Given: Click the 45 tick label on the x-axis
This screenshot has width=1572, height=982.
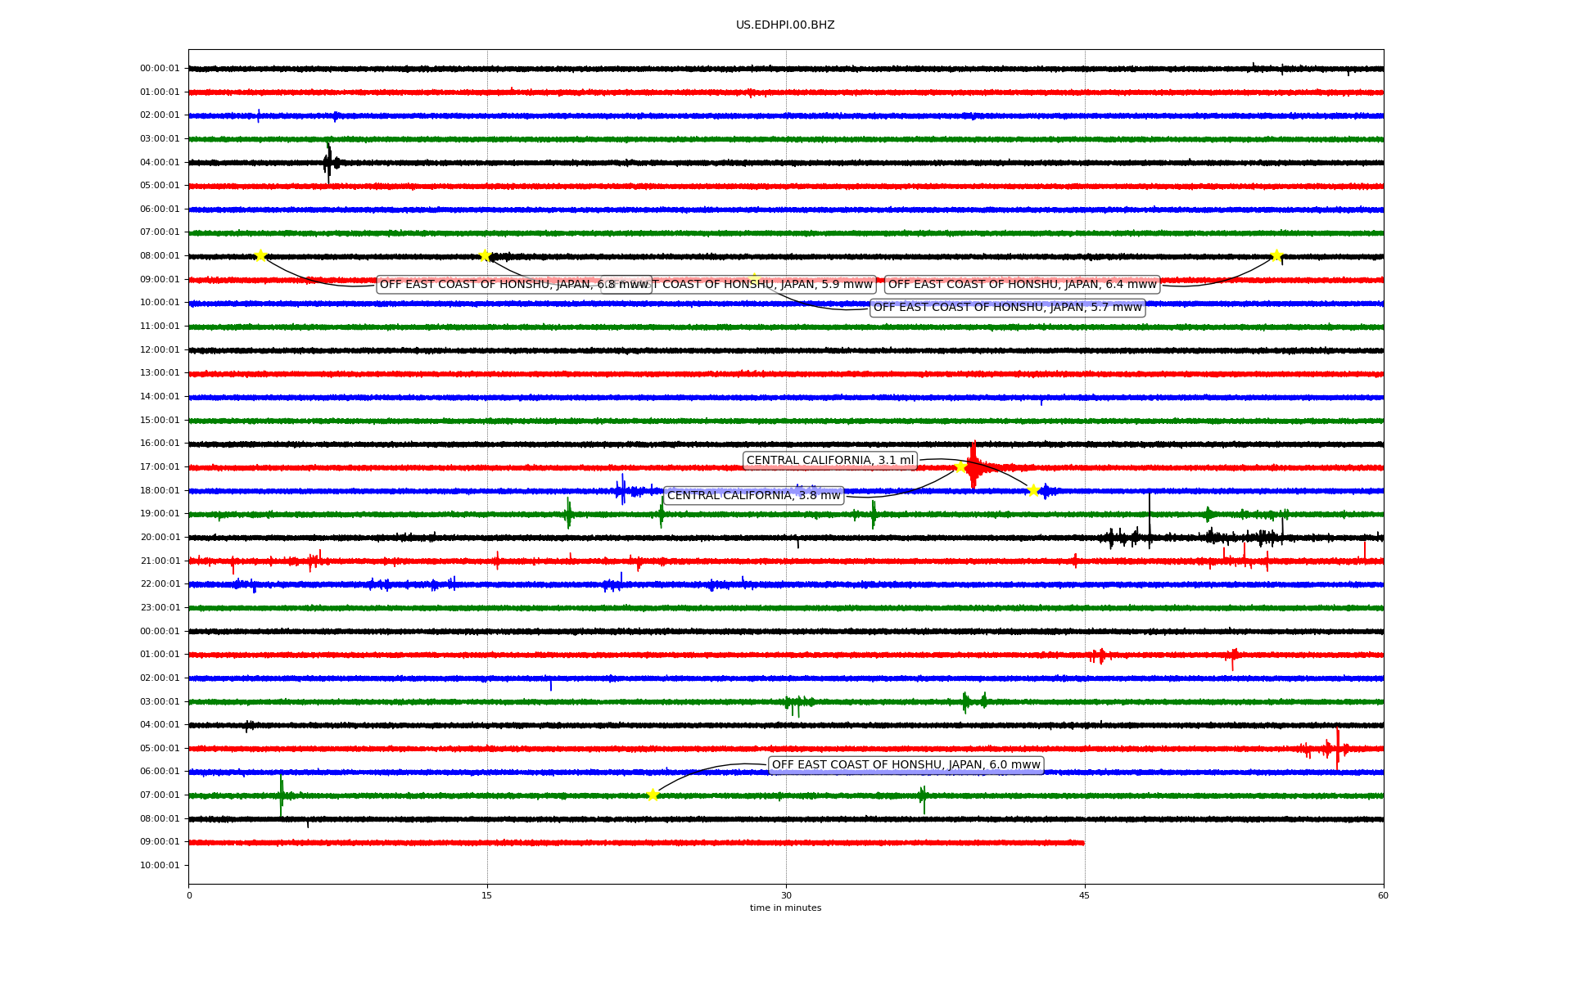Looking at the screenshot, I should (1084, 895).
